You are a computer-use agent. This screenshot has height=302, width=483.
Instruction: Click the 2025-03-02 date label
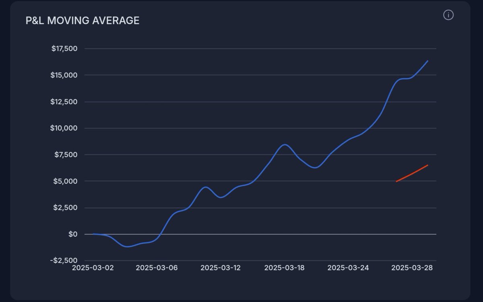(x=93, y=268)
